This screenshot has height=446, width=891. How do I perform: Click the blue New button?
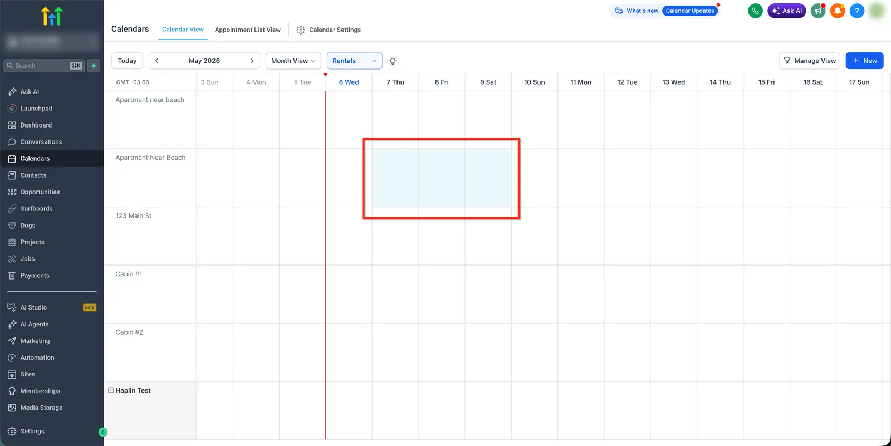[864, 61]
